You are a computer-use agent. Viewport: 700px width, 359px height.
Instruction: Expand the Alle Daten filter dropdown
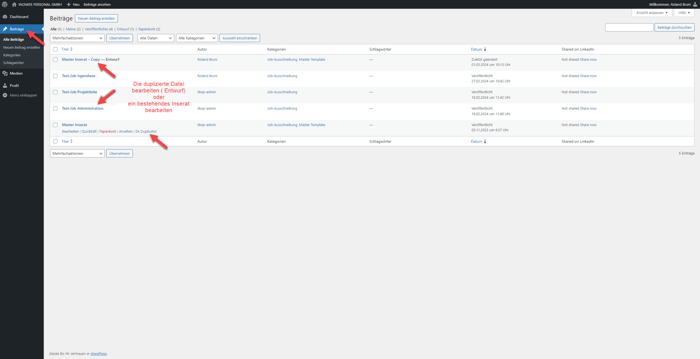coord(156,38)
